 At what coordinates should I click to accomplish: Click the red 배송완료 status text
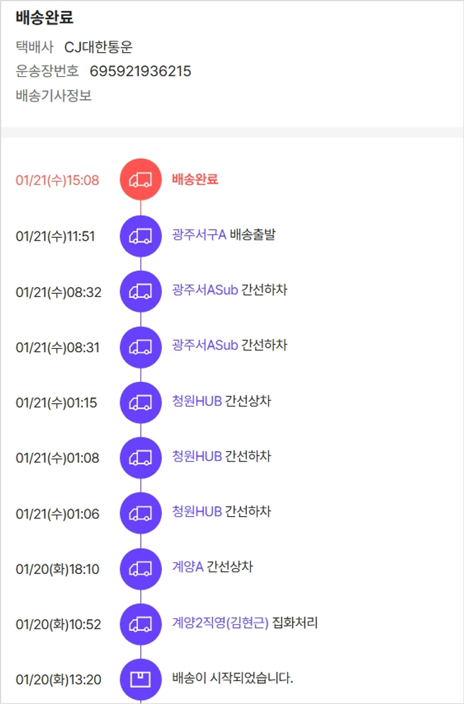[x=195, y=179]
